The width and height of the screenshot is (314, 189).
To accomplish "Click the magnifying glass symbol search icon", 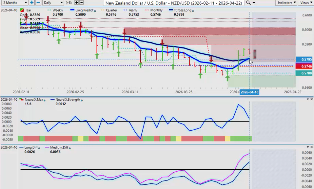I will 248,3.
